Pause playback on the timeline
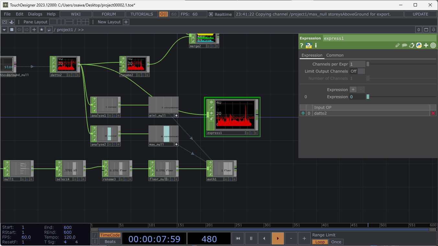The image size is (438, 246). [251, 239]
